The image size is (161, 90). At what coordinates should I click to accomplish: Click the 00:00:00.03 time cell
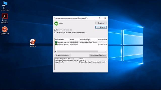click(x=74, y=44)
